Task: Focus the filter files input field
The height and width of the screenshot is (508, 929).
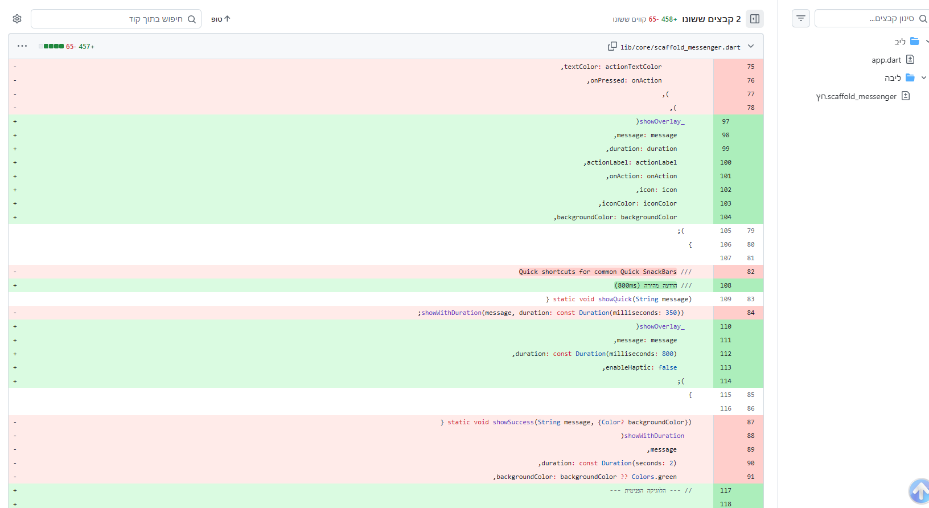Action: coord(865,19)
